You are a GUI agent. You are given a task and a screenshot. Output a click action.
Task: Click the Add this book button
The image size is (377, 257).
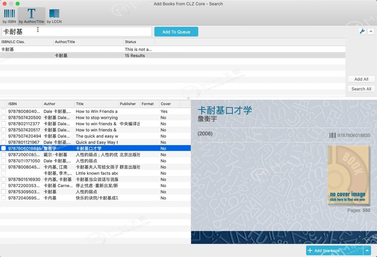tap(334, 250)
